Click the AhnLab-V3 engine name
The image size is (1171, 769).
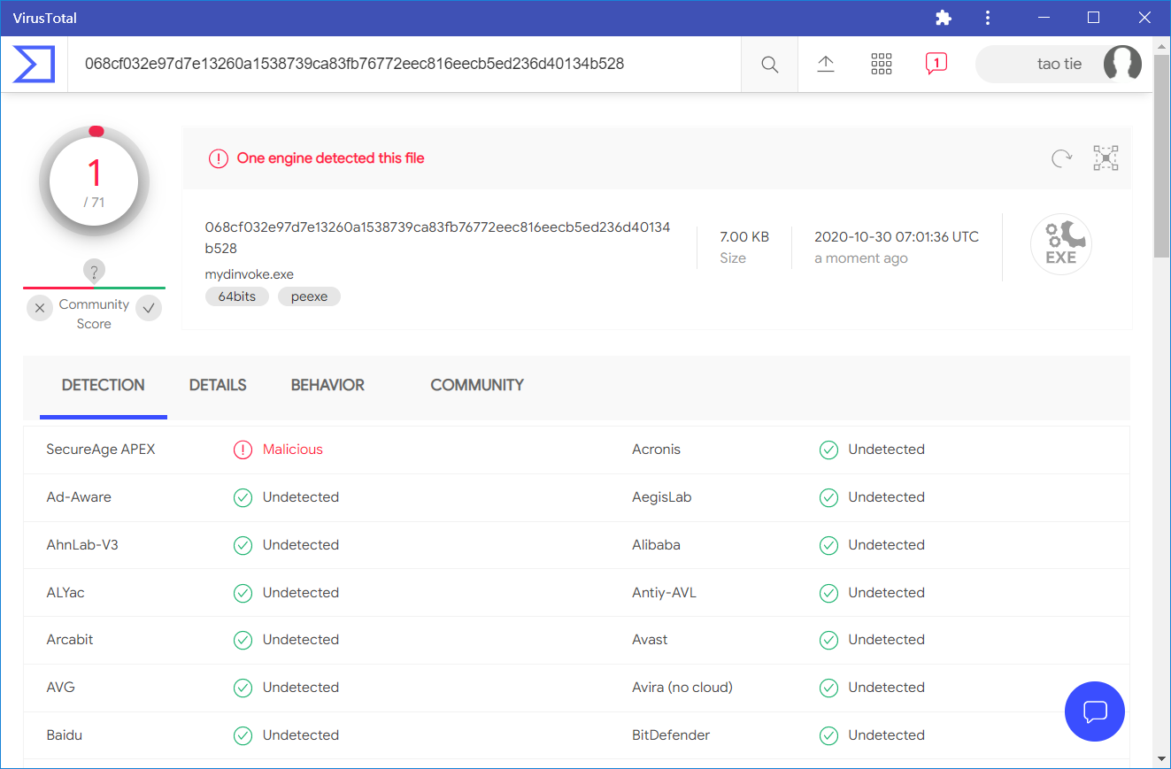(x=82, y=545)
